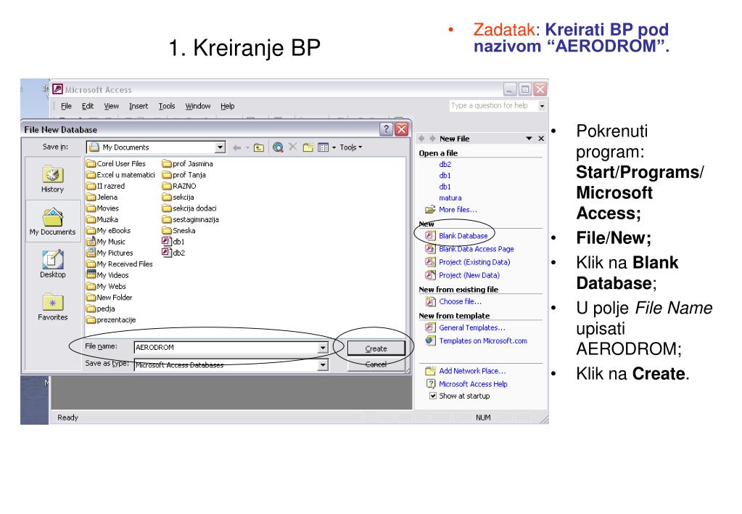742x514 pixels.
Task: Go to Desktop in the places bar
Action: pyautogui.click(x=52, y=264)
